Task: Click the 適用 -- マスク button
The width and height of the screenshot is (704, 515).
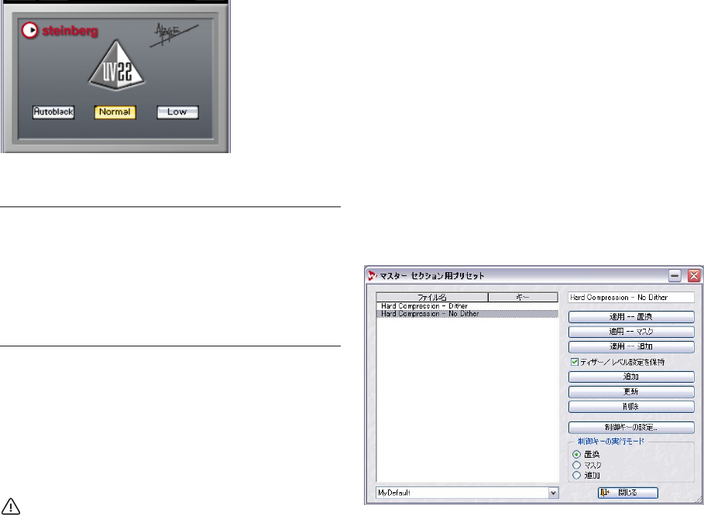Action: pyautogui.click(x=631, y=332)
